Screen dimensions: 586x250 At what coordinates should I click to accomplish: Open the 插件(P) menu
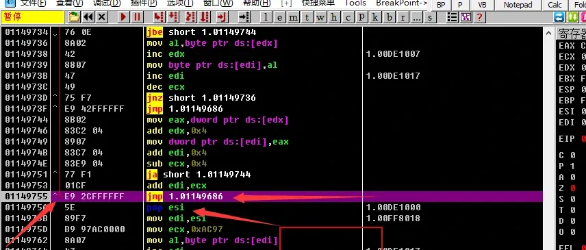tap(144, 3)
